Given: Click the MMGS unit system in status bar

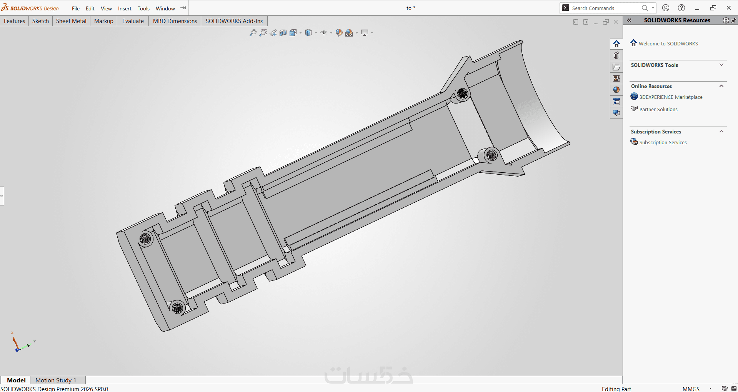Looking at the screenshot, I should coord(691,389).
